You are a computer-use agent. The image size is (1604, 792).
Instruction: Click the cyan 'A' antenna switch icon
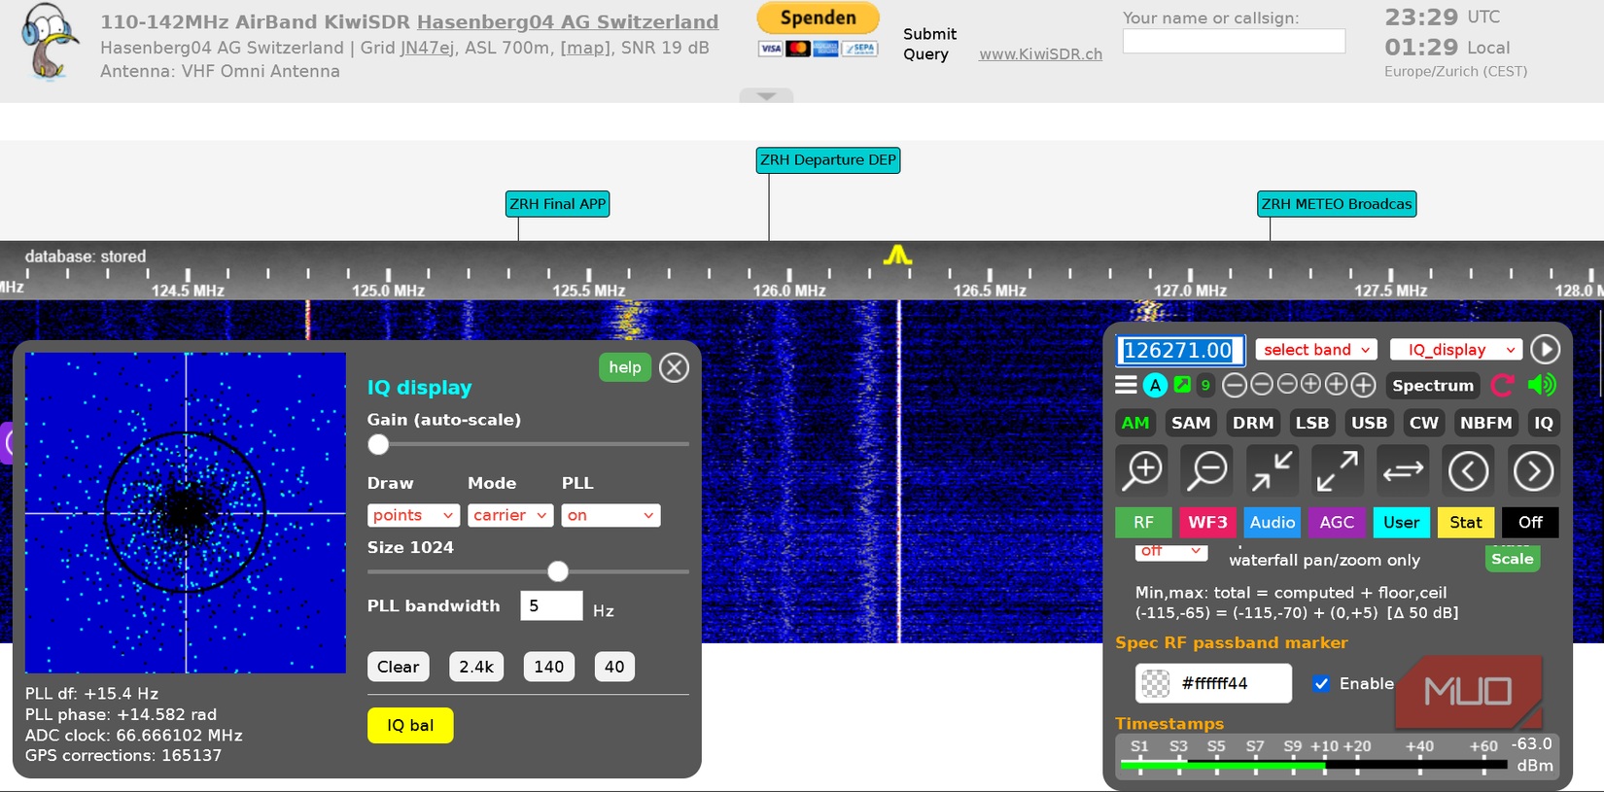click(x=1155, y=385)
